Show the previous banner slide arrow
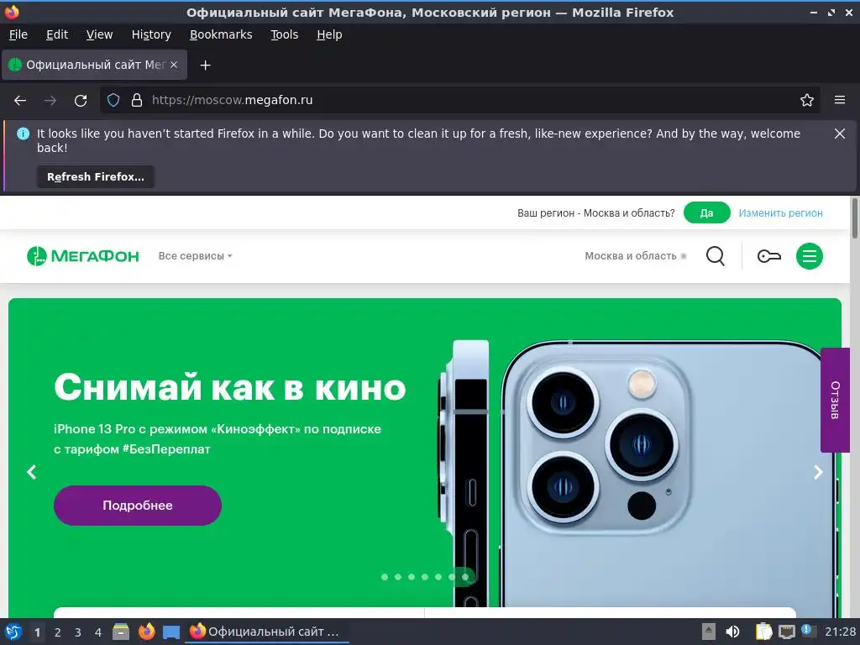This screenshot has height=645, width=860. pyautogui.click(x=32, y=472)
